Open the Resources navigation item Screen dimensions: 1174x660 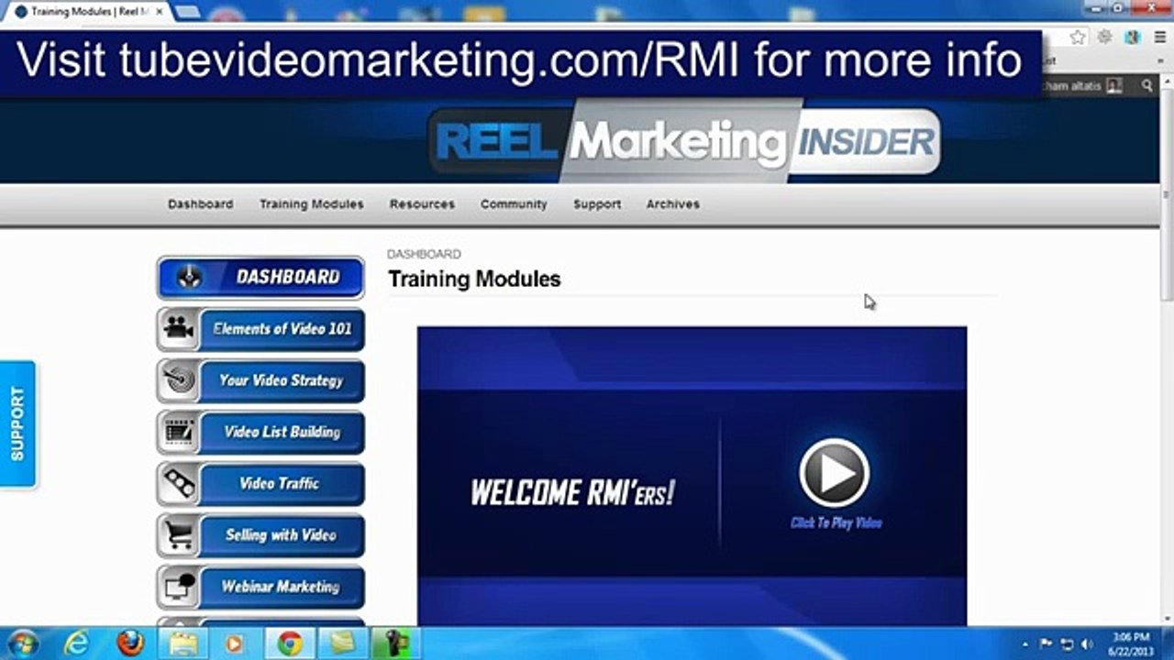click(422, 204)
